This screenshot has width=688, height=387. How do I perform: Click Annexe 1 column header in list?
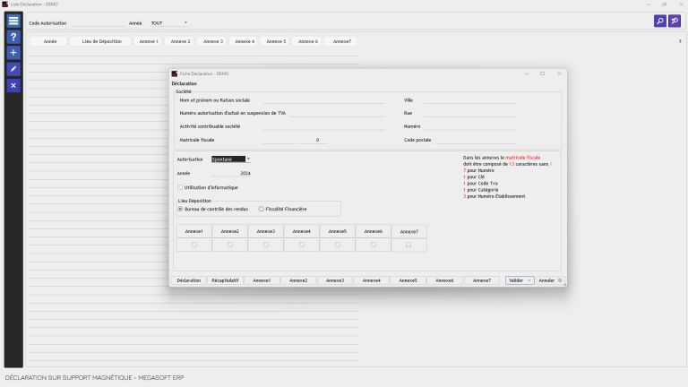coord(149,41)
